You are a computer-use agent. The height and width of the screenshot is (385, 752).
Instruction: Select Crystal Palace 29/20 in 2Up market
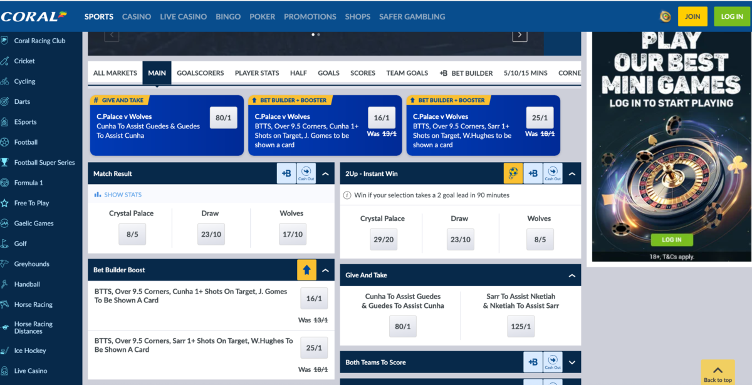(x=384, y=239)
